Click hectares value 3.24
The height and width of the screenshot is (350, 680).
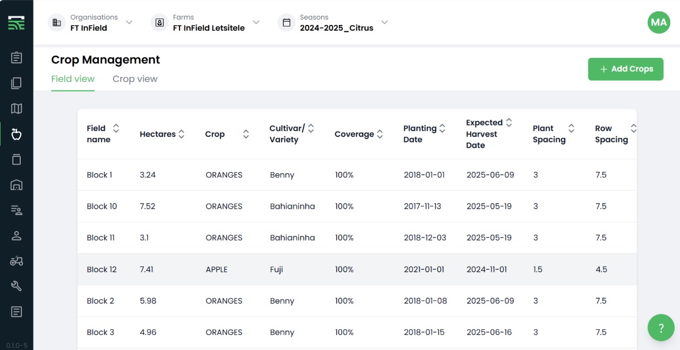pyautogui.click(x=148, y=175)
